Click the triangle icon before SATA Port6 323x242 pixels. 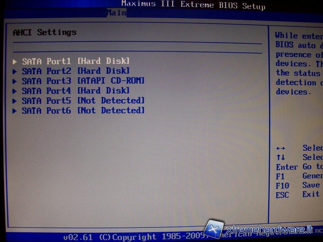click(15, 111)
